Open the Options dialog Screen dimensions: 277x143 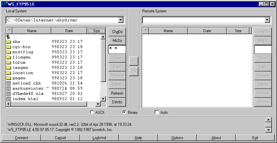tap(177, 138)
